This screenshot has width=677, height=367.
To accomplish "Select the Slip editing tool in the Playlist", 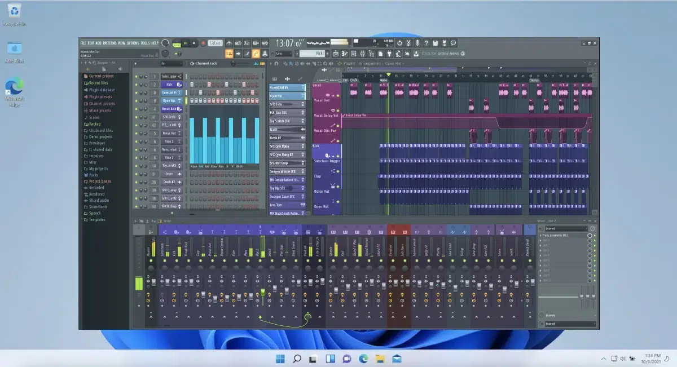I will pos(307,63).
